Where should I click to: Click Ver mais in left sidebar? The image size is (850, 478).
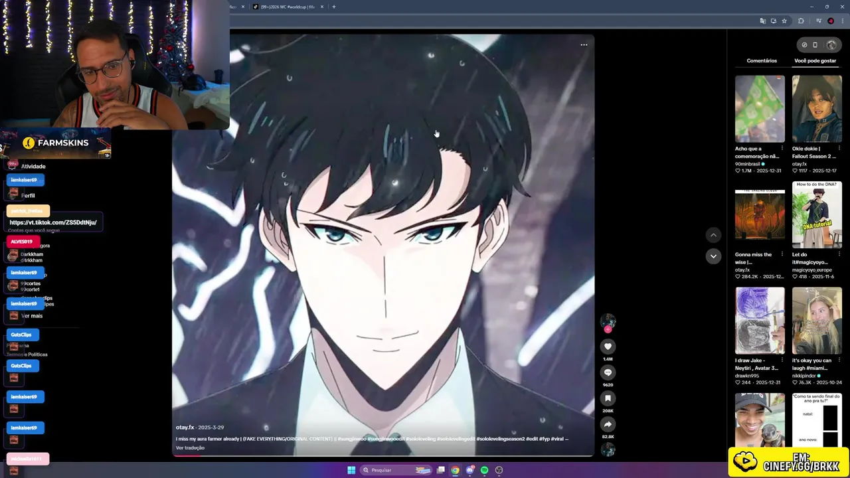[32, 316]
